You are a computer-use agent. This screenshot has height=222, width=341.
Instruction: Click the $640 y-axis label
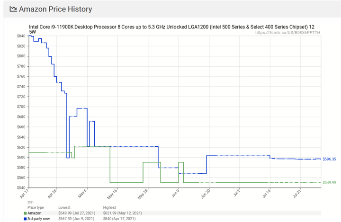(x=21, y=137)
